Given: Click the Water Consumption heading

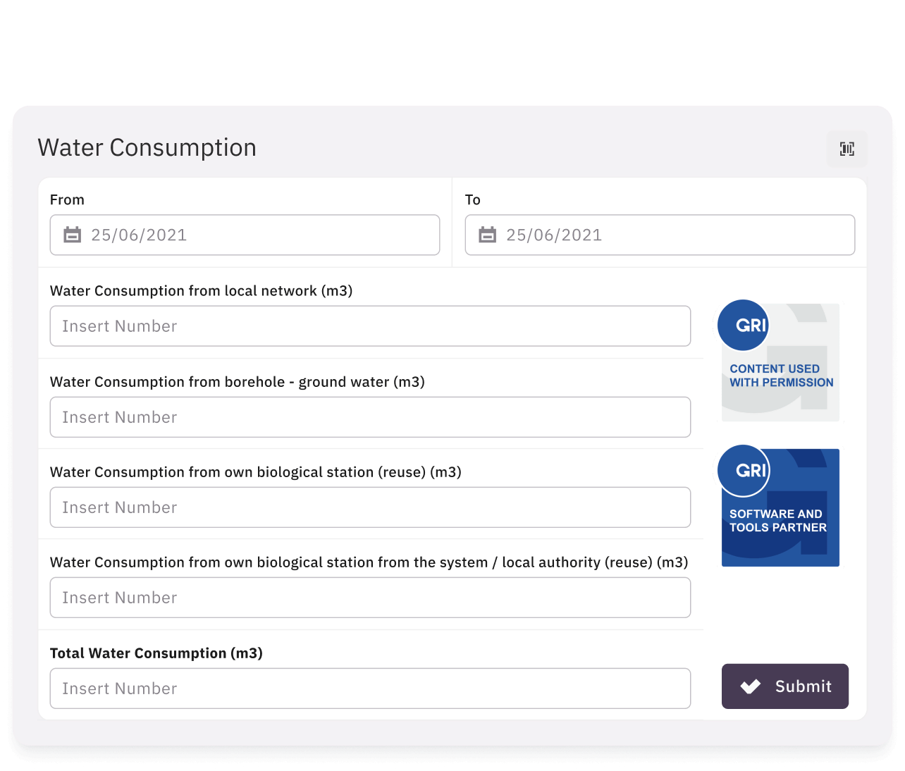Looking at the screenshot, I should 147,147.
